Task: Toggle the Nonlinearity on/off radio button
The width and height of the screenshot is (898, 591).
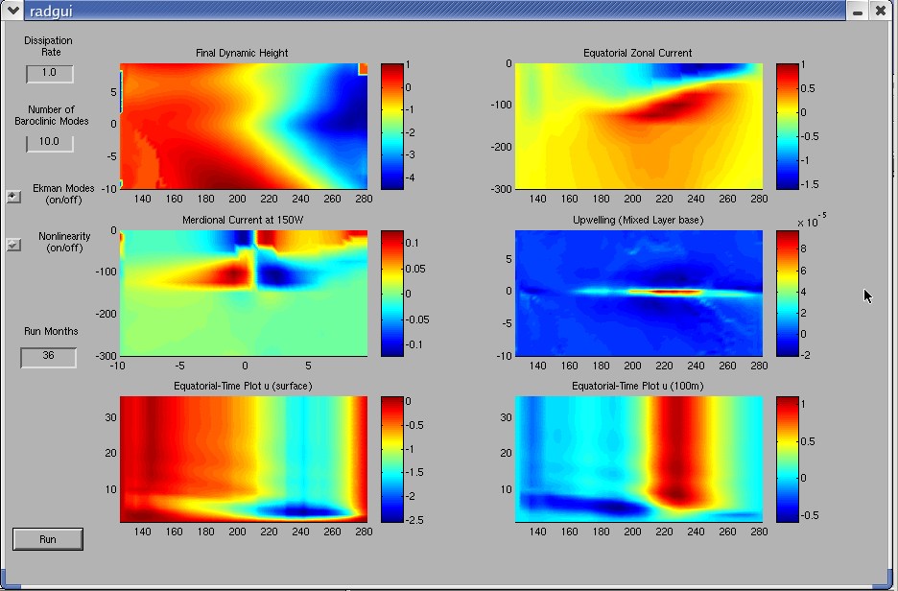Action: coord(13,245)
